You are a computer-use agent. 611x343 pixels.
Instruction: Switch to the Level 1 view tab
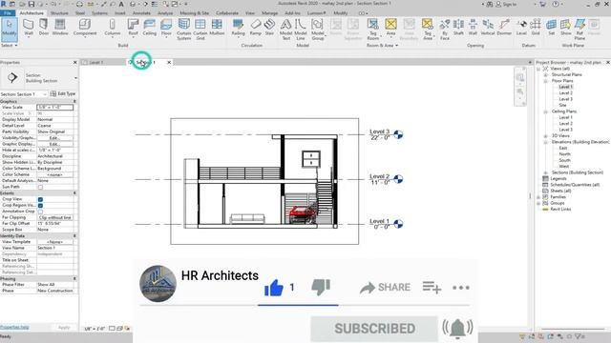pyautogui.click(x=95, y=63)
